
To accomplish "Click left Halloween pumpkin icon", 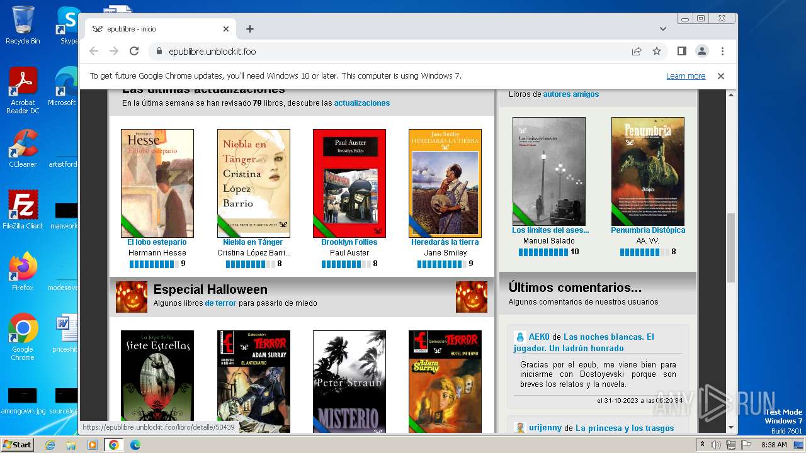I will pos(132,297).
